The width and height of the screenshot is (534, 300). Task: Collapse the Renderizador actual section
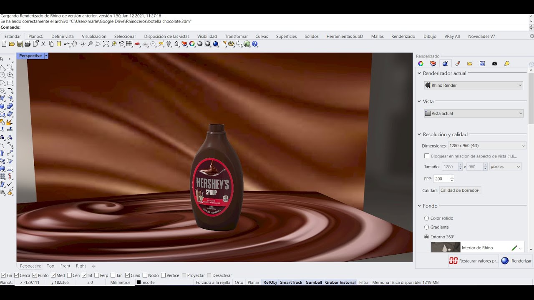(x=419, y=73)
